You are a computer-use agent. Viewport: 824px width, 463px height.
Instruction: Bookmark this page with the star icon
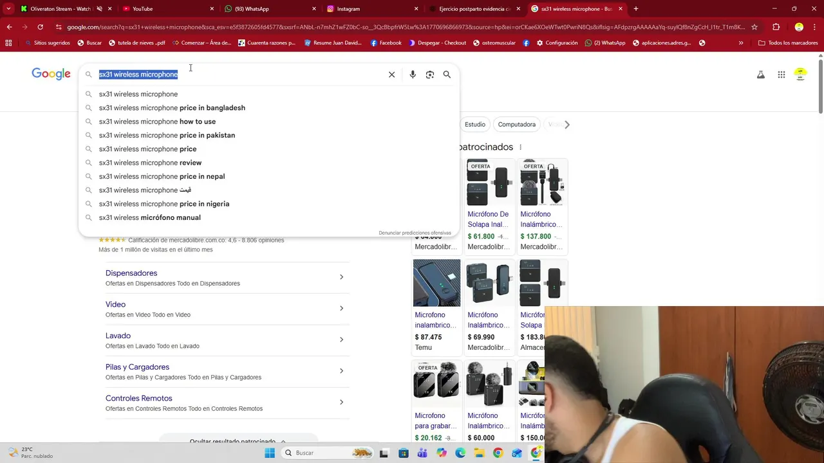754,27
